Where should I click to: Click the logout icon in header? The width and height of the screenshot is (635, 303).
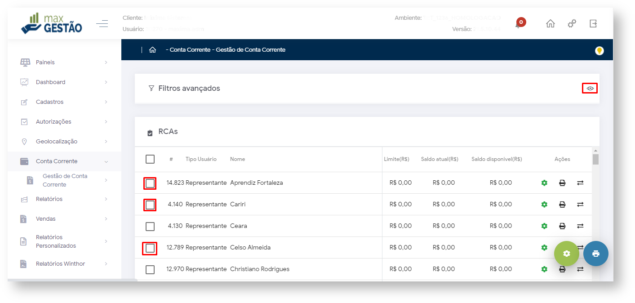(593, 24)
